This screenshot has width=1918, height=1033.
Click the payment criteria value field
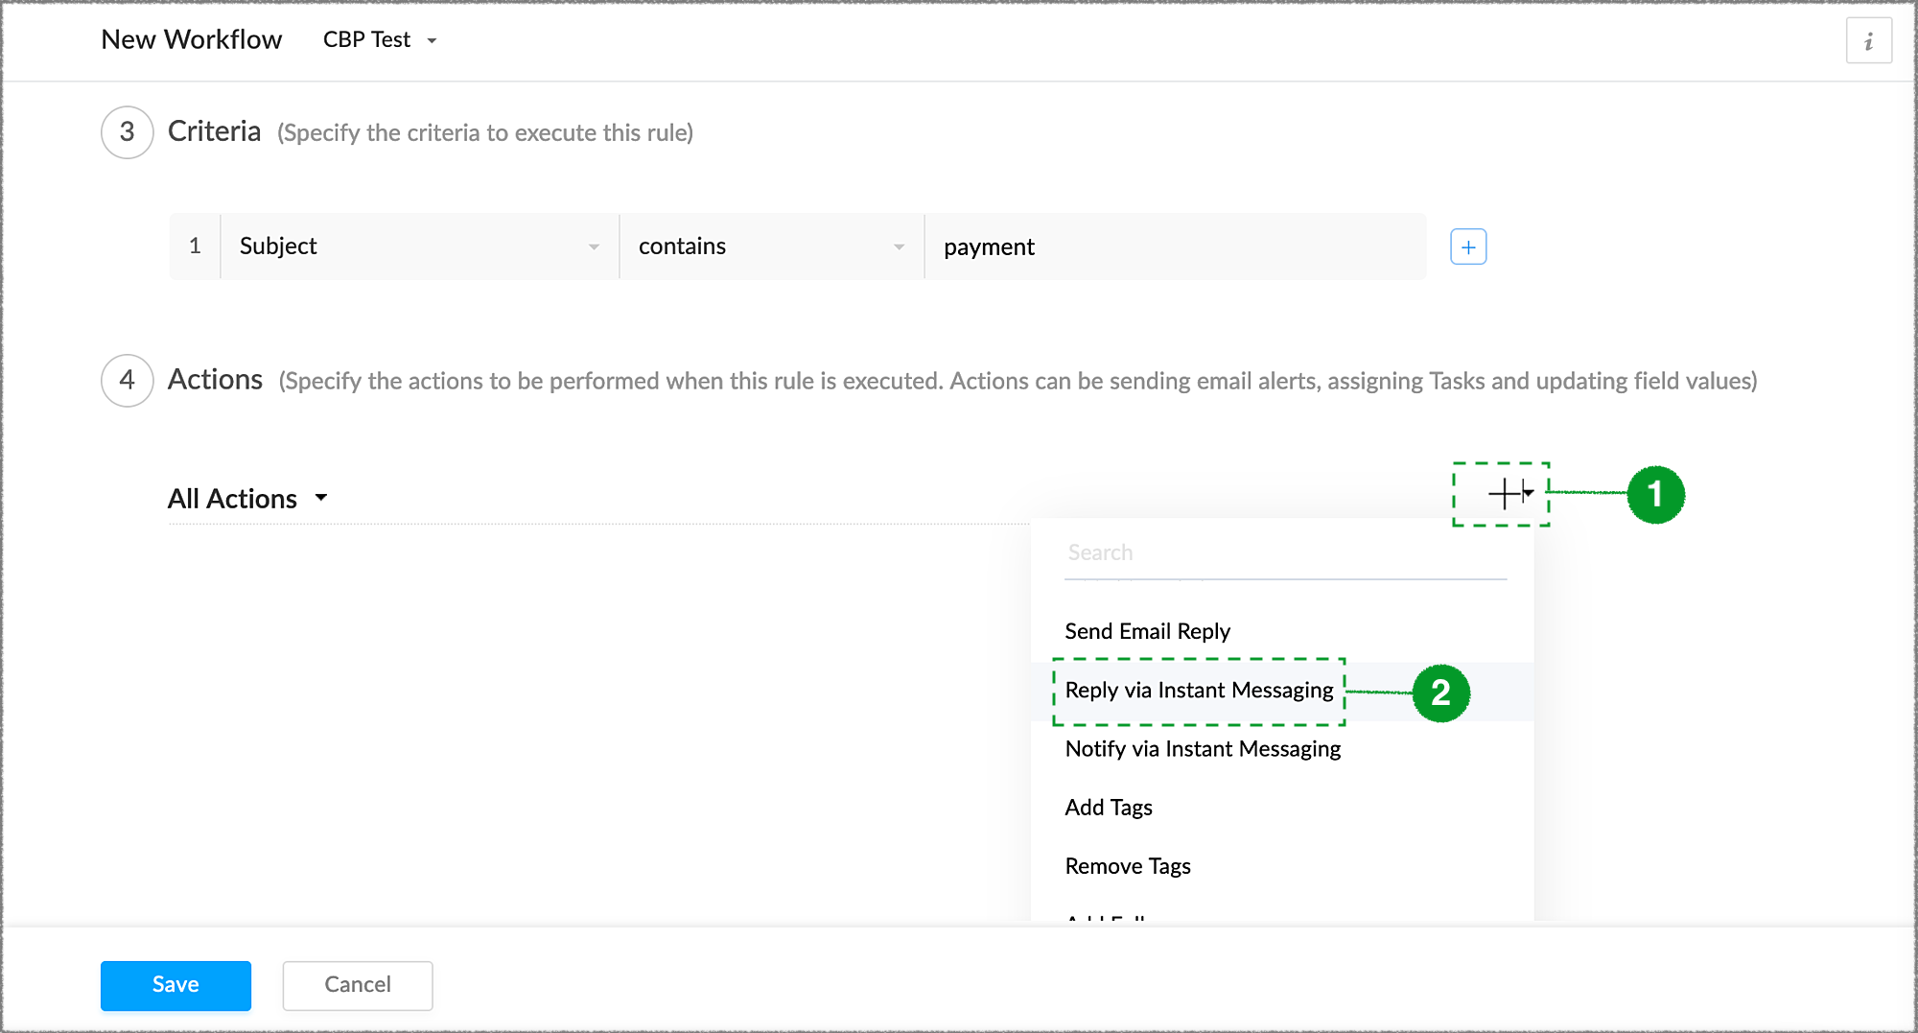point(1175,247)
